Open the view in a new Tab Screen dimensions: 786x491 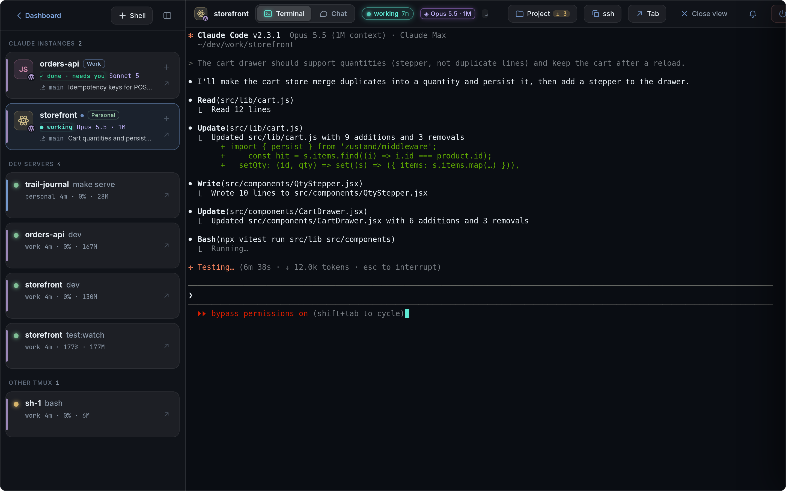click(647, 14)
